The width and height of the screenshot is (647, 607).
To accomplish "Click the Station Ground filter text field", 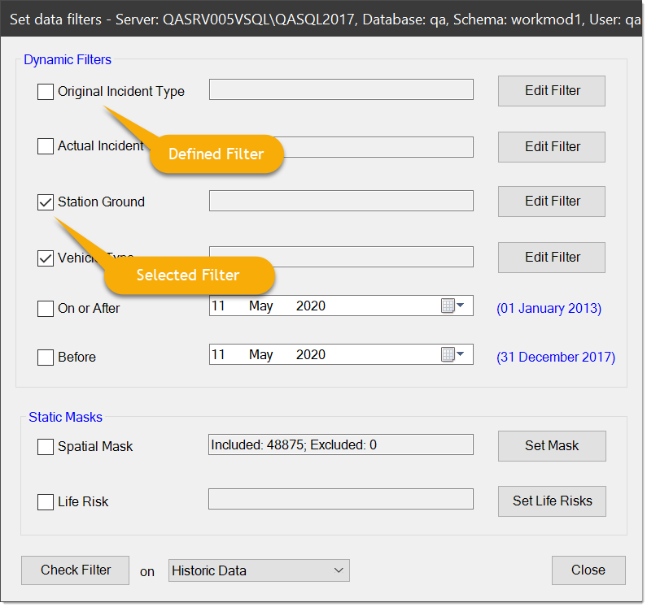I will [x=341, y=202].
